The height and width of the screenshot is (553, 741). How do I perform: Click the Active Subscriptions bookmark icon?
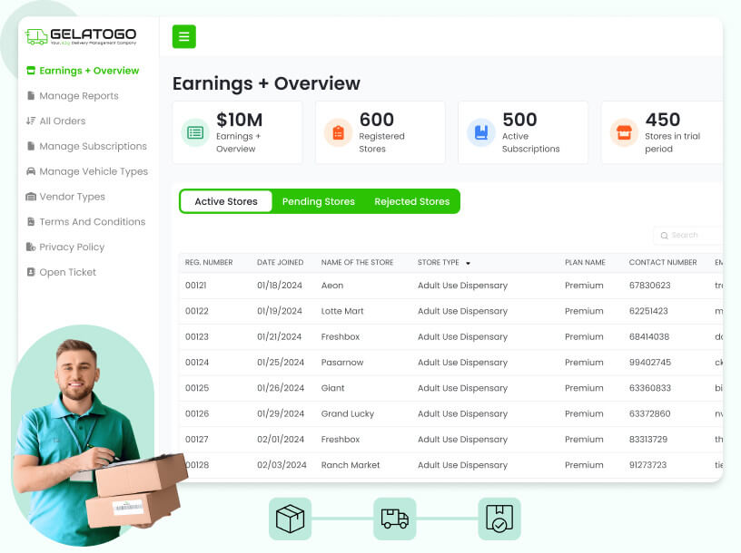(481, 132)
